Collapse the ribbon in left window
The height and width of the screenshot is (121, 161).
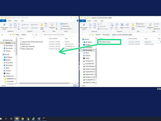tap(75, 21)
